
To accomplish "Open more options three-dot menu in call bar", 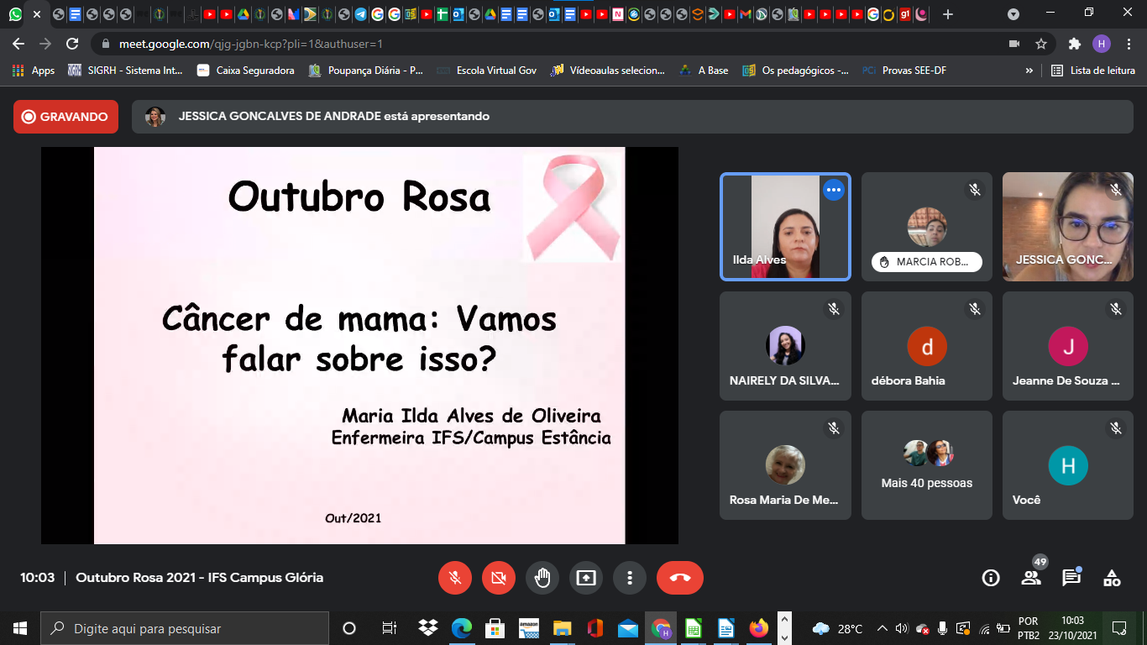I will (630, 578).
